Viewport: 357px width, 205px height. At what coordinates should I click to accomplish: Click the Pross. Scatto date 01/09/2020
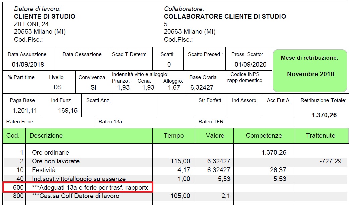(250, 64)
